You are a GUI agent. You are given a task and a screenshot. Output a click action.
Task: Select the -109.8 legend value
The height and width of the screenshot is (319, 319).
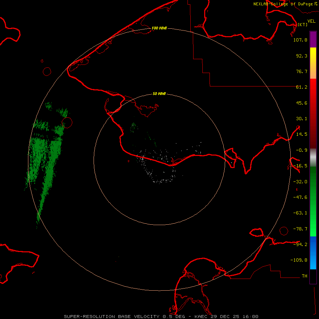(299, 260)
